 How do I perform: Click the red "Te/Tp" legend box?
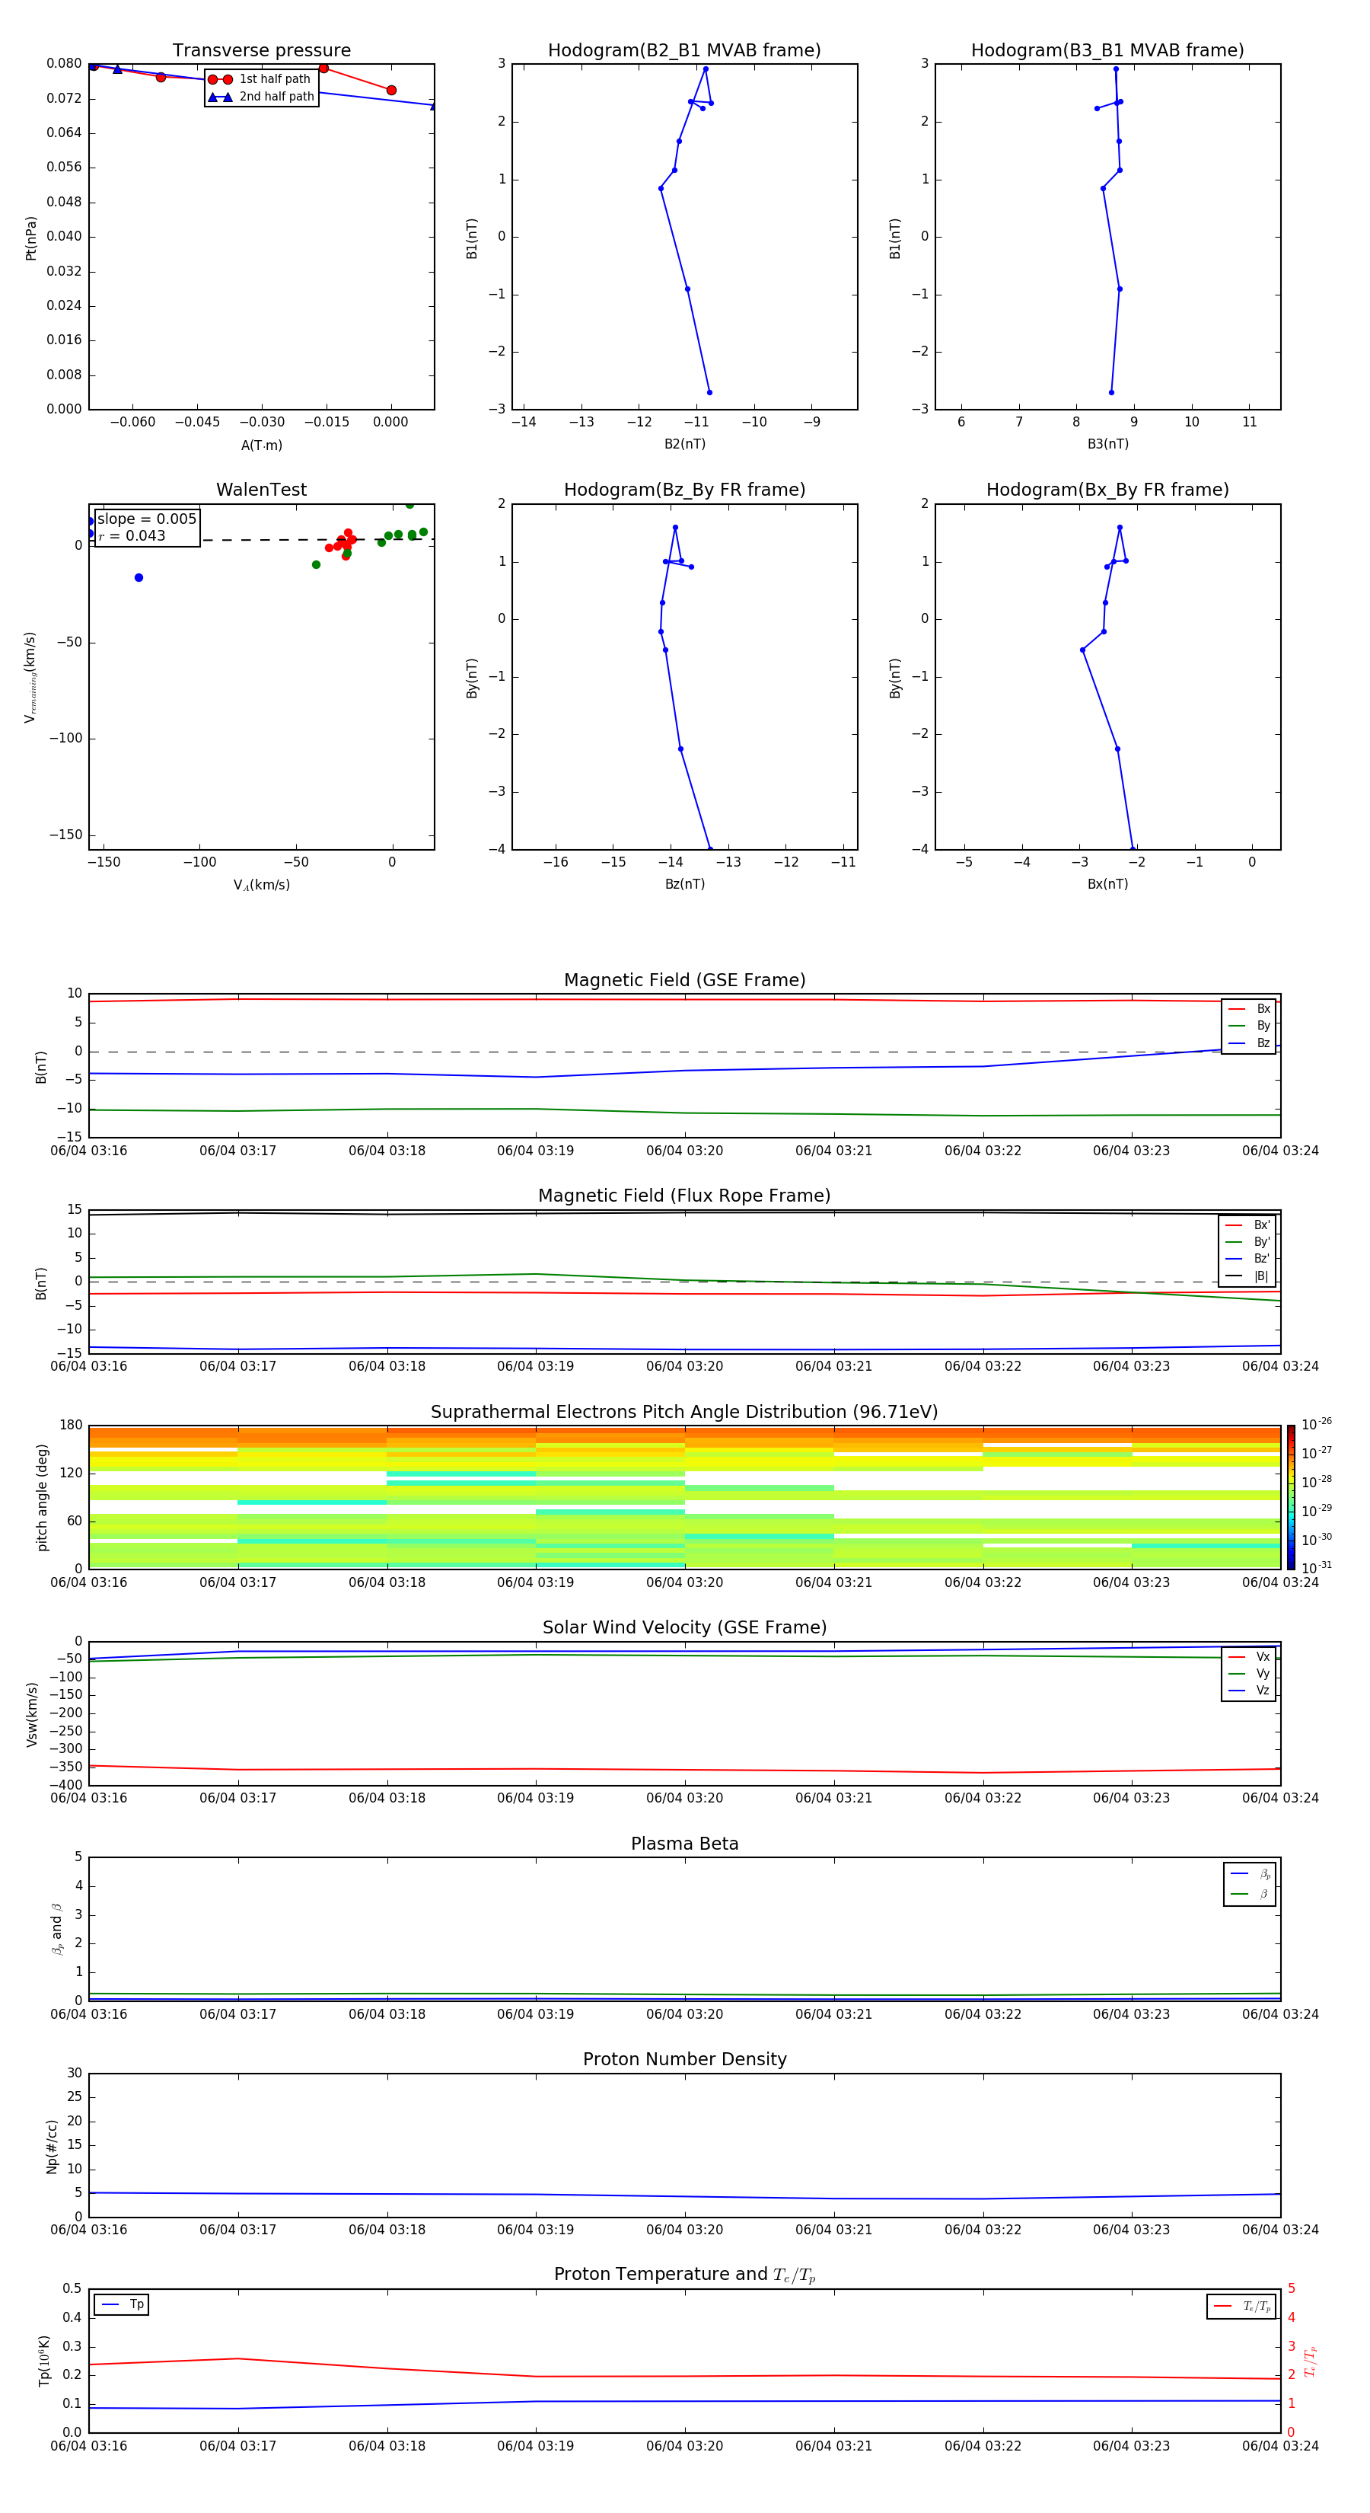point(1241,2306)
